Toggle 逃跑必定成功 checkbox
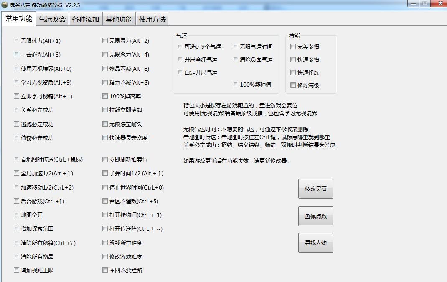Screen dimensions: 447x282 tap(17, 124)
